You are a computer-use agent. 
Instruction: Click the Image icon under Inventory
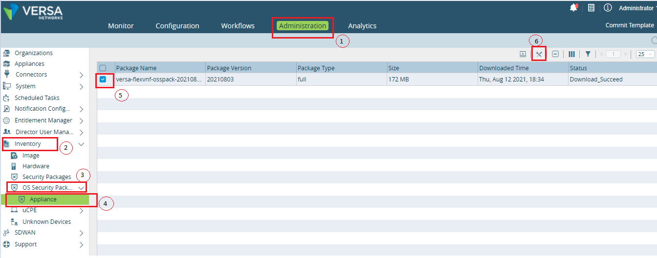point(14,156)
